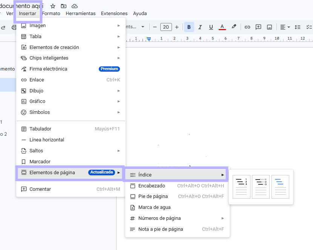The height and width of the screenshot is (250, 313).
Task: Toggle bold formatting button
Action: point(189,27)
